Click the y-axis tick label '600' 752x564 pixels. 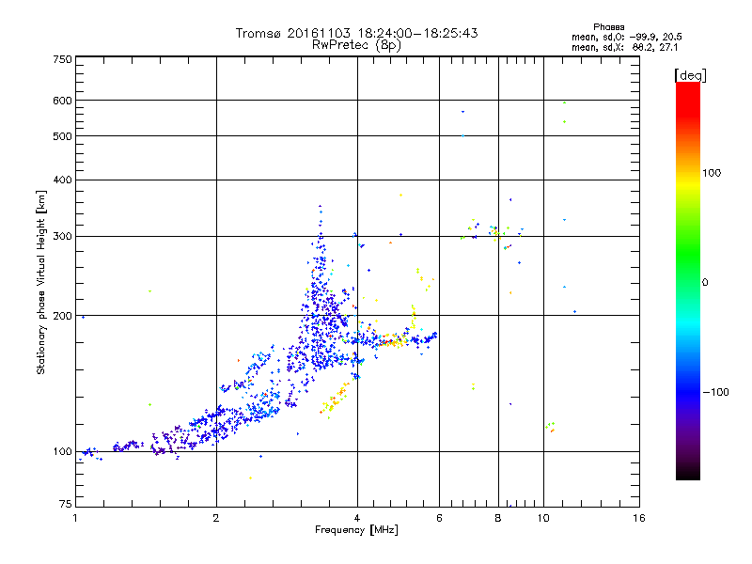pyautogui.click(x=62, y=101)
